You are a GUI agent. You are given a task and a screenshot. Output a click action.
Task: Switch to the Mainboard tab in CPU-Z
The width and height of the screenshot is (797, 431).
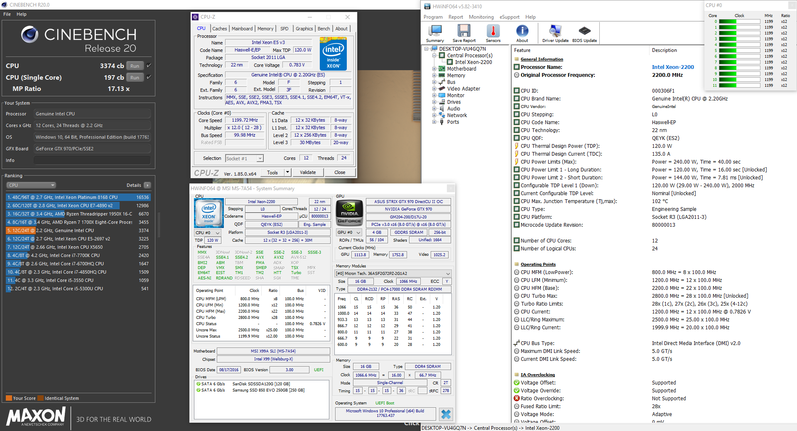242,29
